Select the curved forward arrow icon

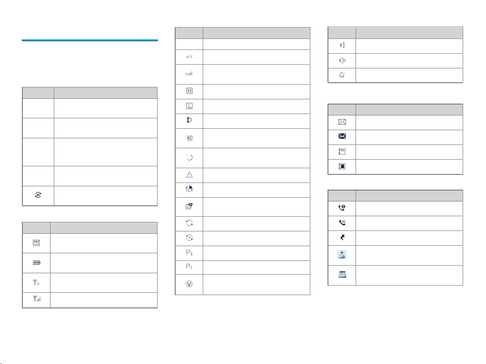[x=342, y=238]
